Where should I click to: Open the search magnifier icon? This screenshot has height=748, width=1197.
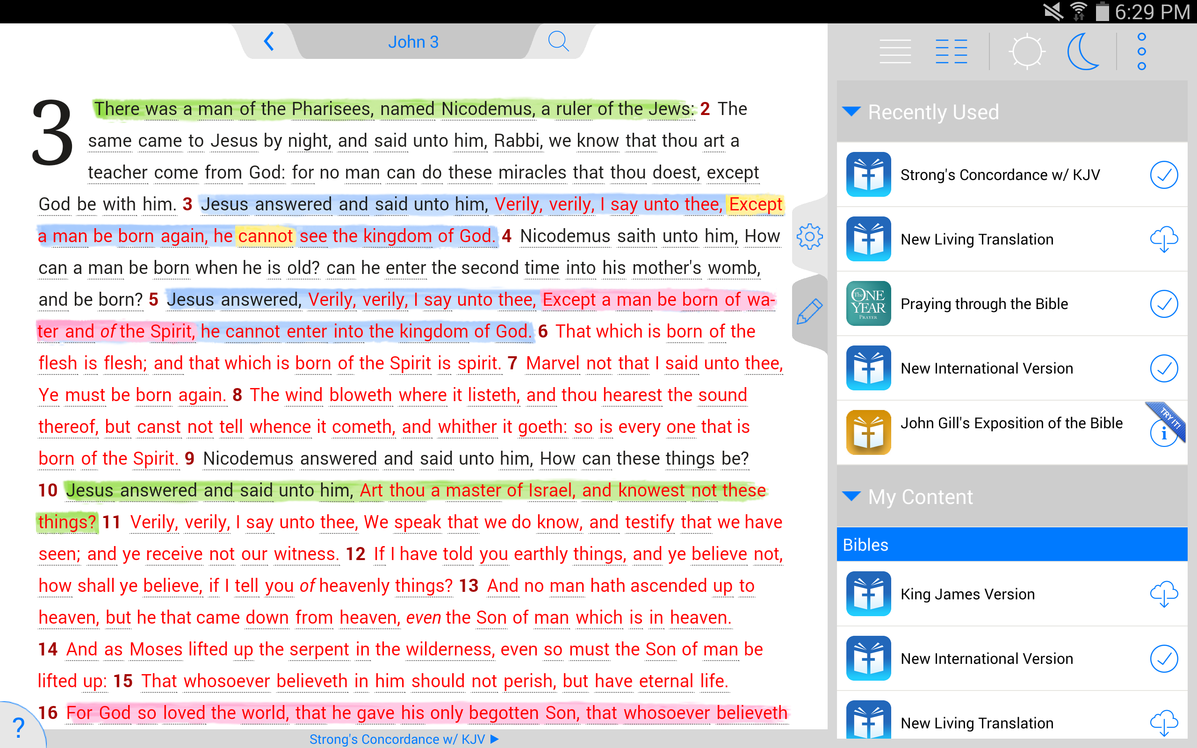point(558,42)
